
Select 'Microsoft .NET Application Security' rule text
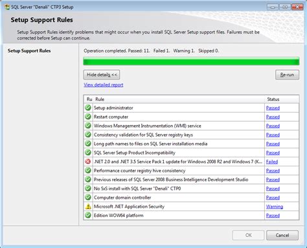pyautogui.click(x=129, y=207)
